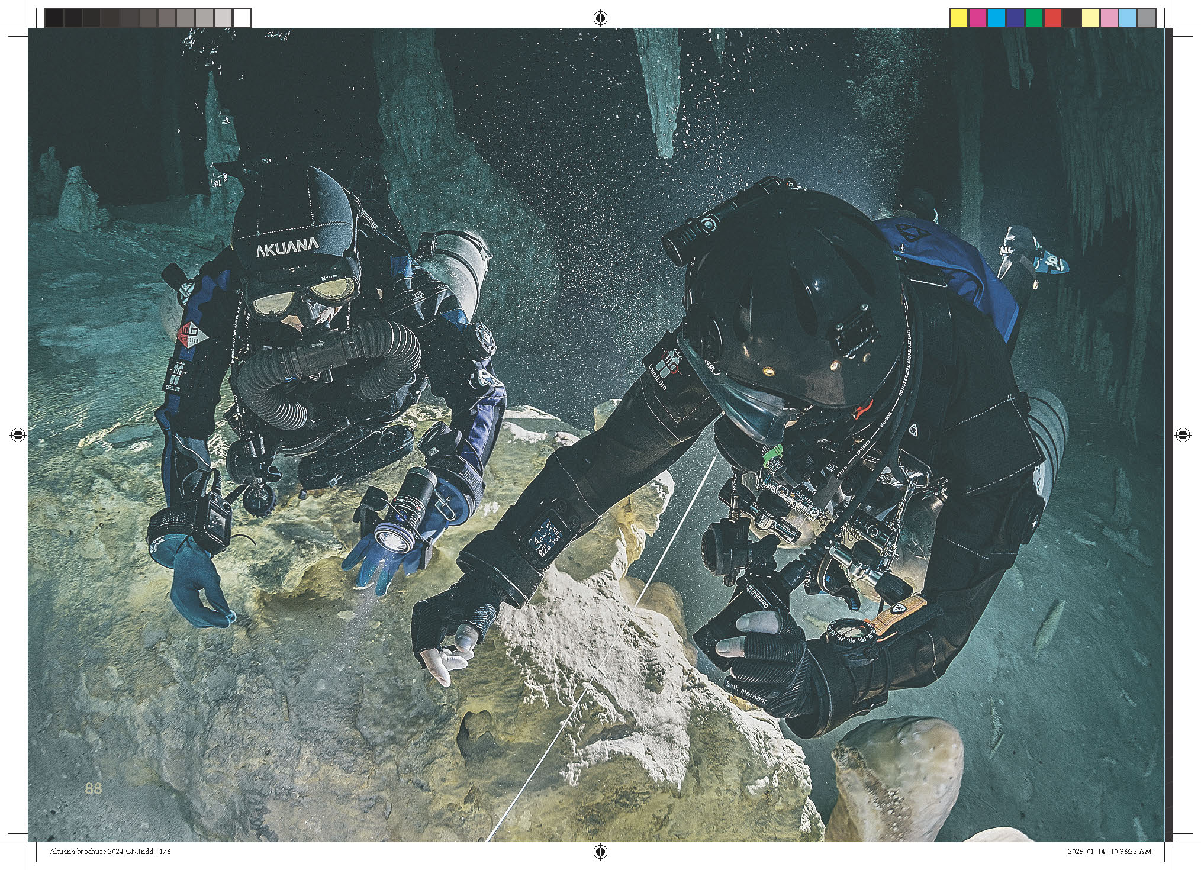Click the green swatch in the color bar
Screen dimensions: 1201x870
[1033, 18]
